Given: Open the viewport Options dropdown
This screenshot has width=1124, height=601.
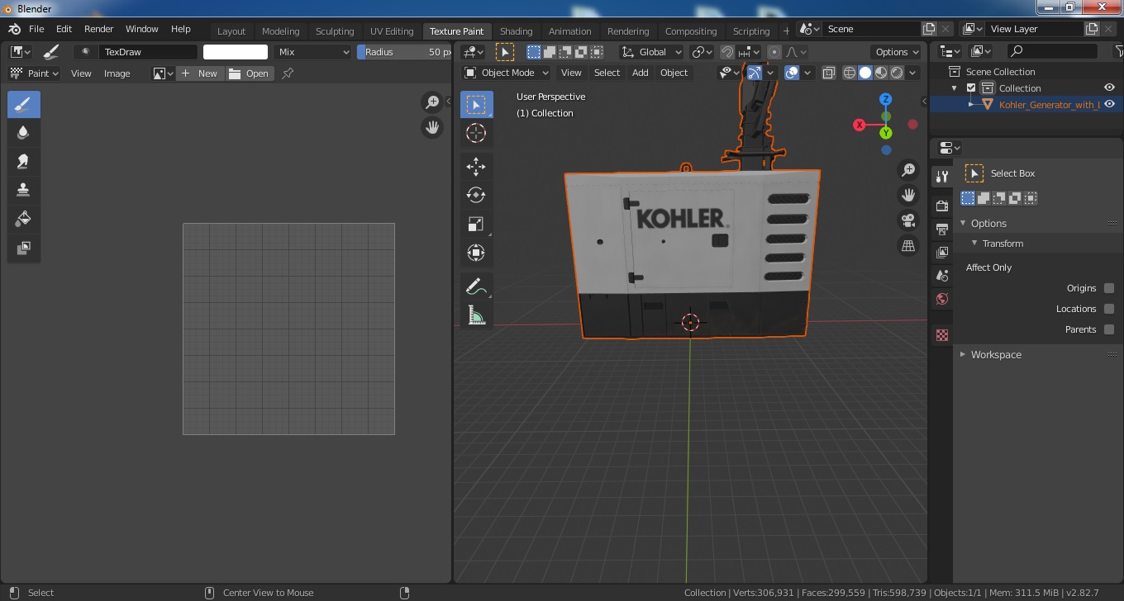Looking at the screenshot, I should (897, 52).
